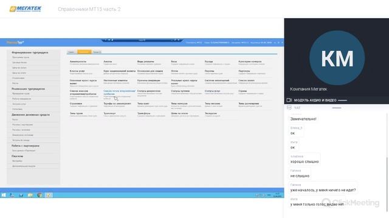Open the Категории номеров directory
Viewport: 389px width, 218px height.
pos(250,62)
